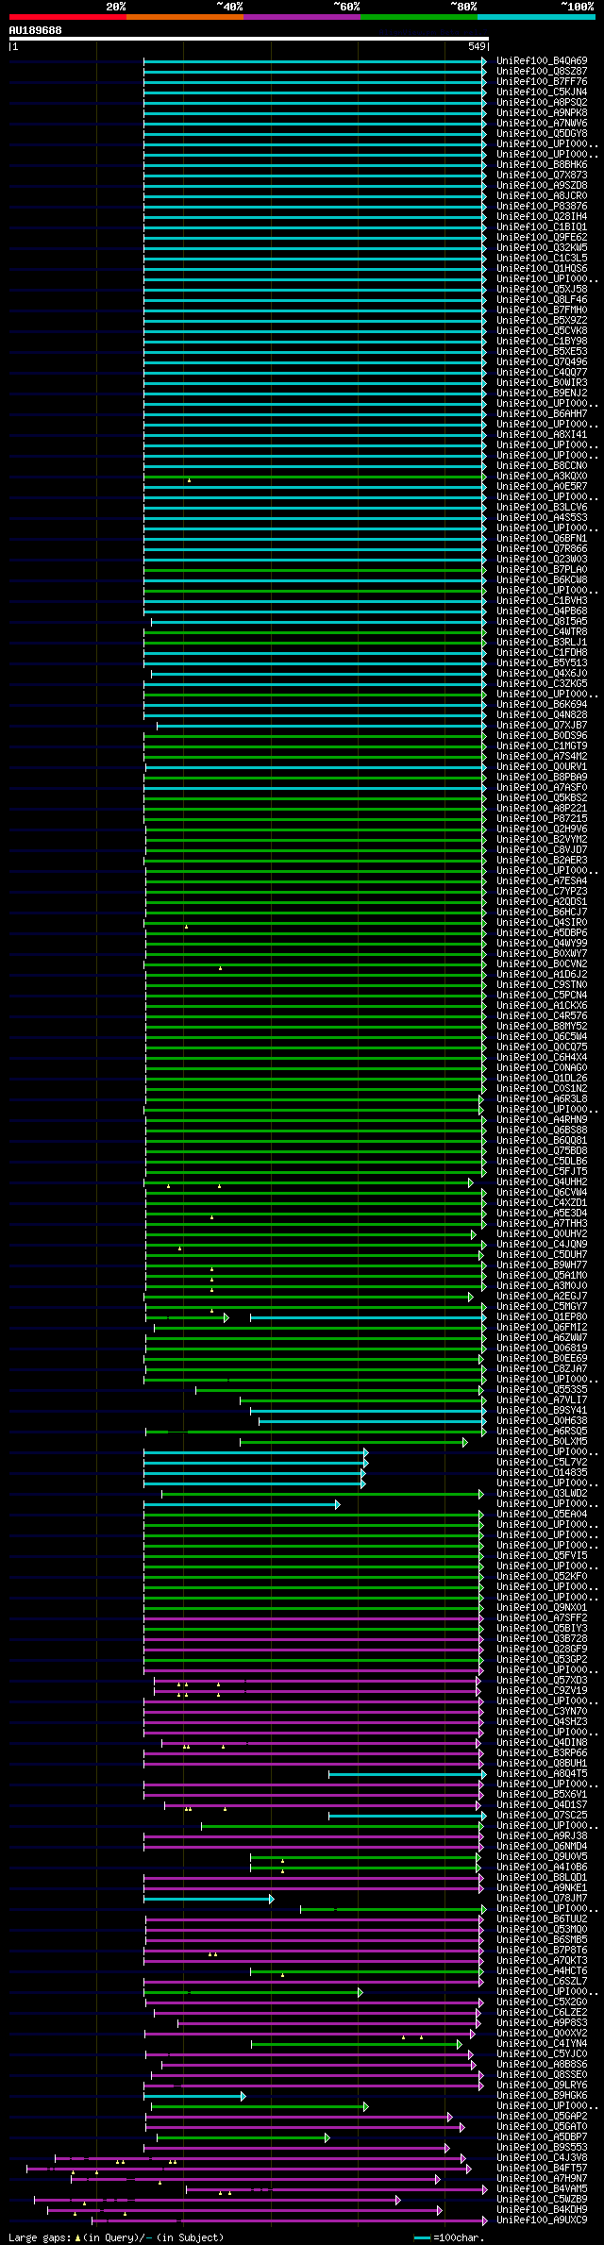Select the UniRef100_A8PSQ2 label

pyautogui.click(x=542, y=103)
